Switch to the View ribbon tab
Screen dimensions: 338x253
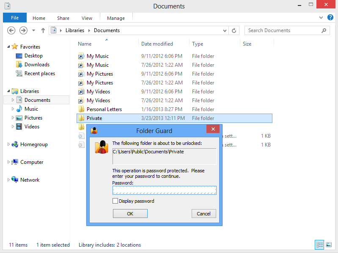pos(87,18)
